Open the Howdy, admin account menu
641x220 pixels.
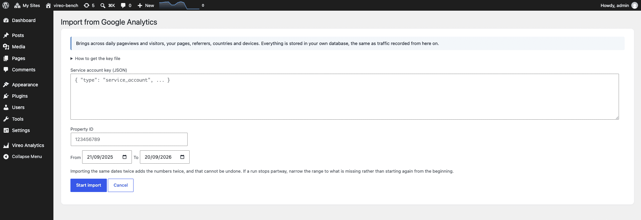[619, 5]
